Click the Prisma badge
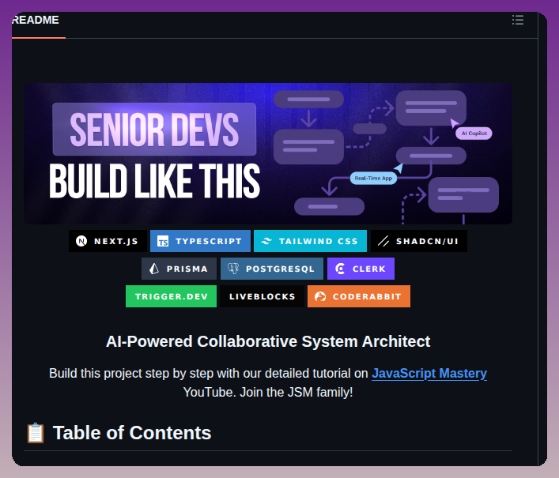The image size is (559, 478). point(179,269)
